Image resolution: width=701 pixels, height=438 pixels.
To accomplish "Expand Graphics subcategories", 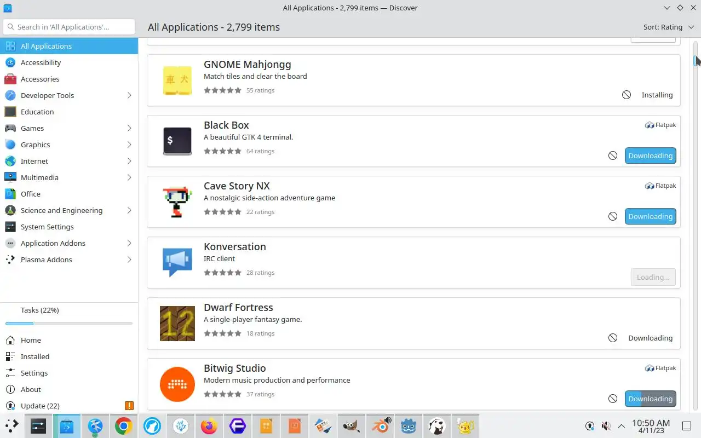I will pos(129,145).
